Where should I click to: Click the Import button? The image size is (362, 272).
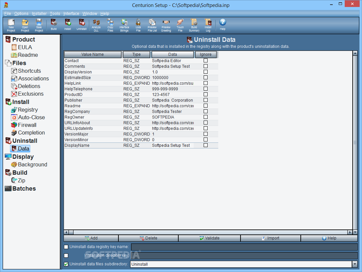click(271, 238)
